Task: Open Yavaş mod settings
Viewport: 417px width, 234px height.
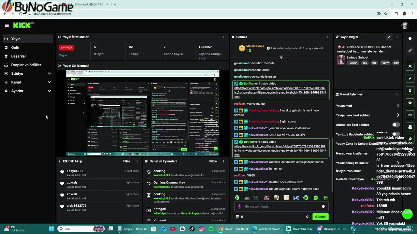Action: pos(368,106)
